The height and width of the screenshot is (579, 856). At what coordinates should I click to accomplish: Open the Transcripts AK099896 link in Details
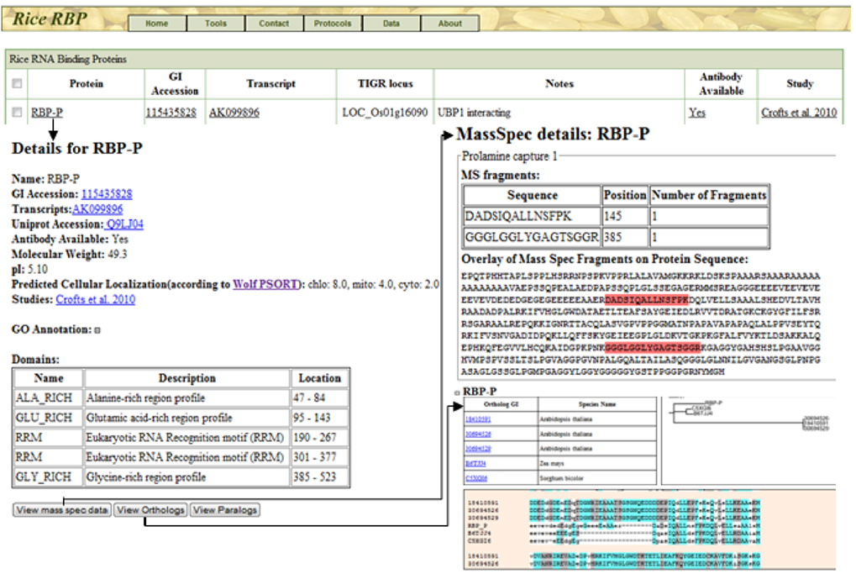pyautogui.click(x=97, y=209)
